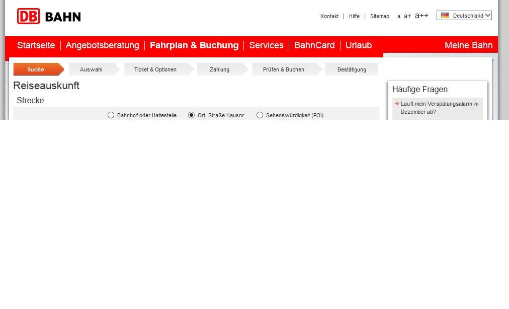Open the Sitemap link
Viewport: 509px width, 309px height.
pos(379,16)
